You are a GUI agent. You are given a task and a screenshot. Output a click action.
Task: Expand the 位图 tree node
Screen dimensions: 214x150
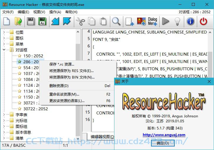pos(4,32)
